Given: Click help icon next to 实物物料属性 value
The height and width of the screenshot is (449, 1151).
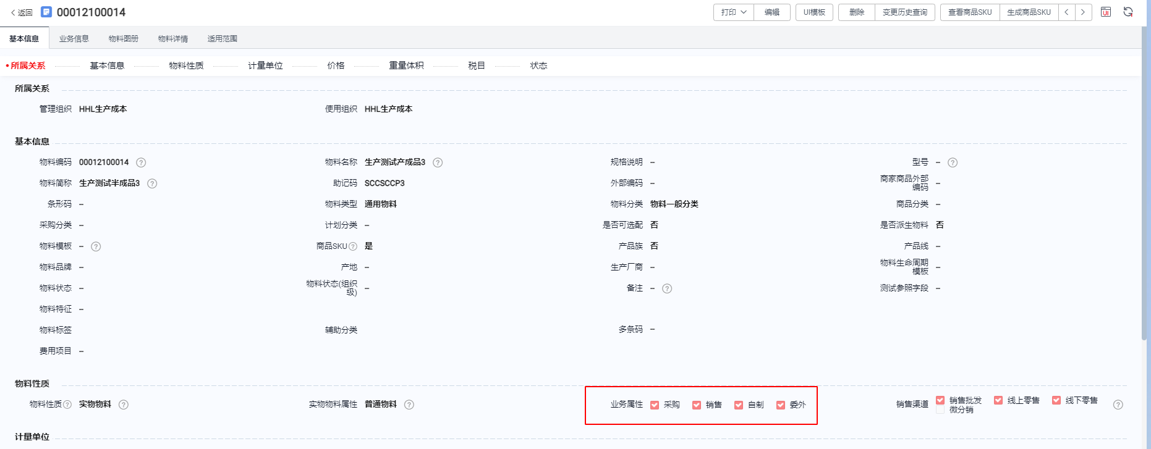Looking at the screenshot, I should coord(409,405).
